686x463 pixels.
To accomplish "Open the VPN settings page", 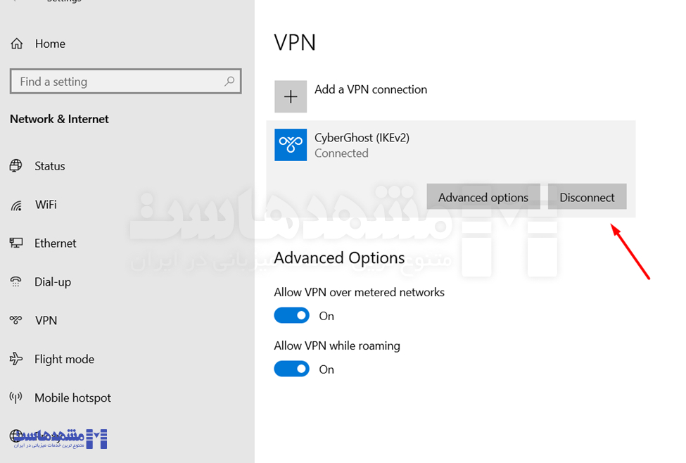I will point(46,321).
